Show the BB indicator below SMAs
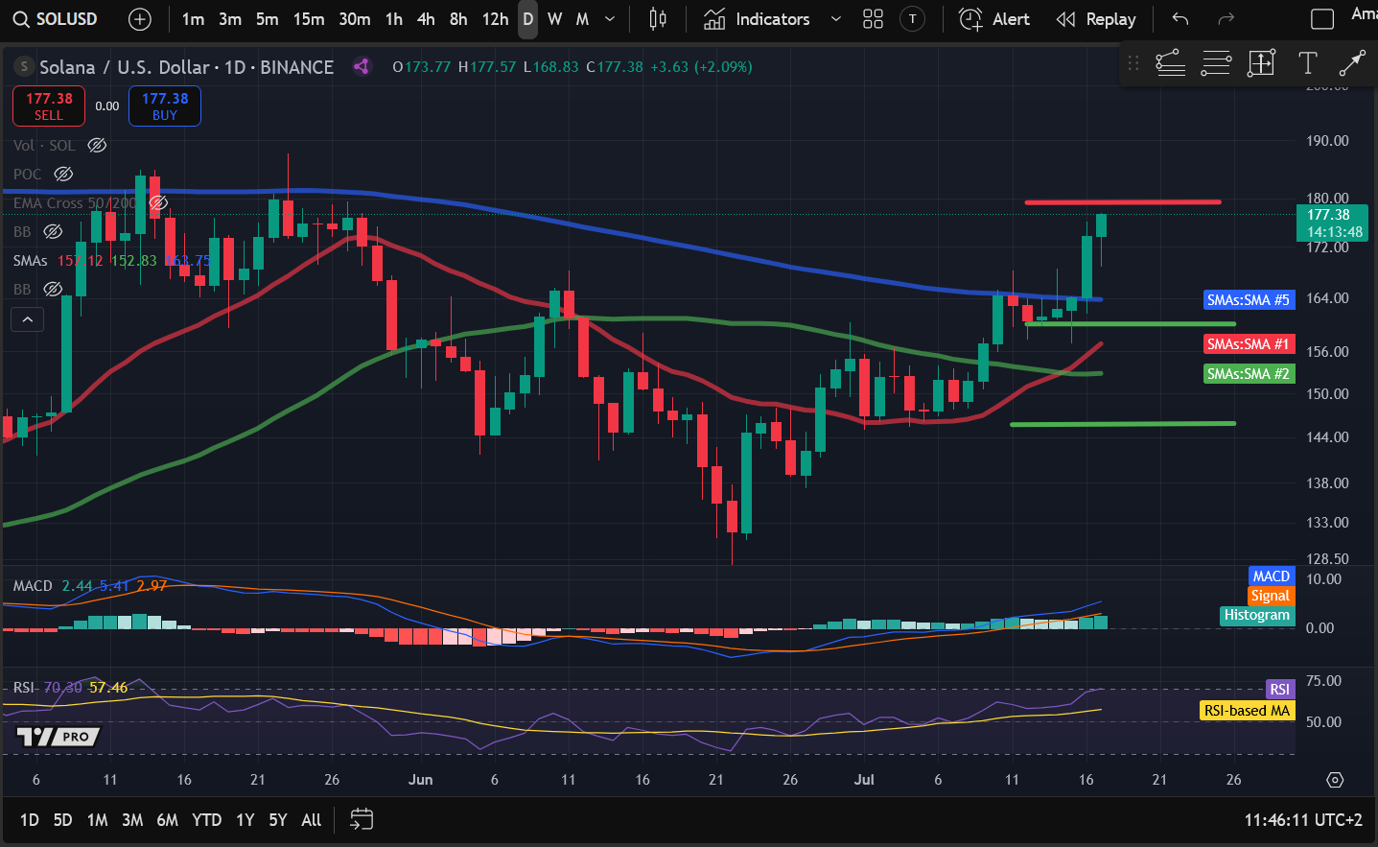1378x847 pixels. (53, 289)
